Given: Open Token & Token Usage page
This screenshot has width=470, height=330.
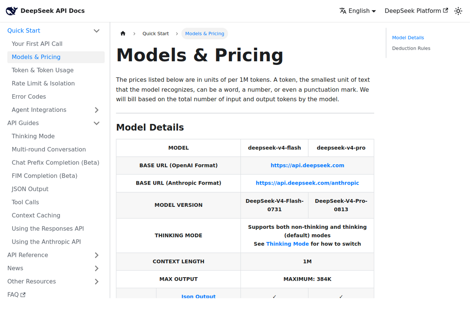Looking at the screenshot, I should pyautogui.click(x=56, y=70).
